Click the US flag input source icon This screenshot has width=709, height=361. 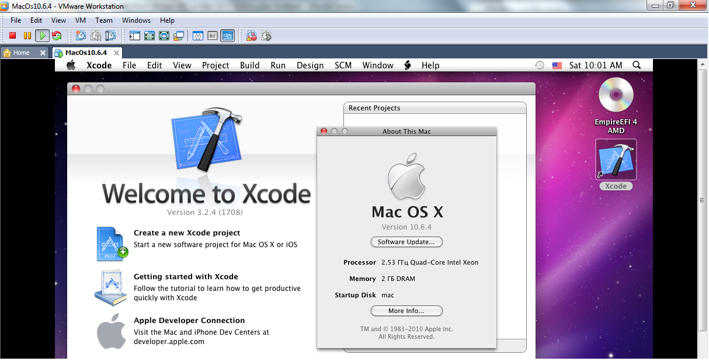pos(557,65)
